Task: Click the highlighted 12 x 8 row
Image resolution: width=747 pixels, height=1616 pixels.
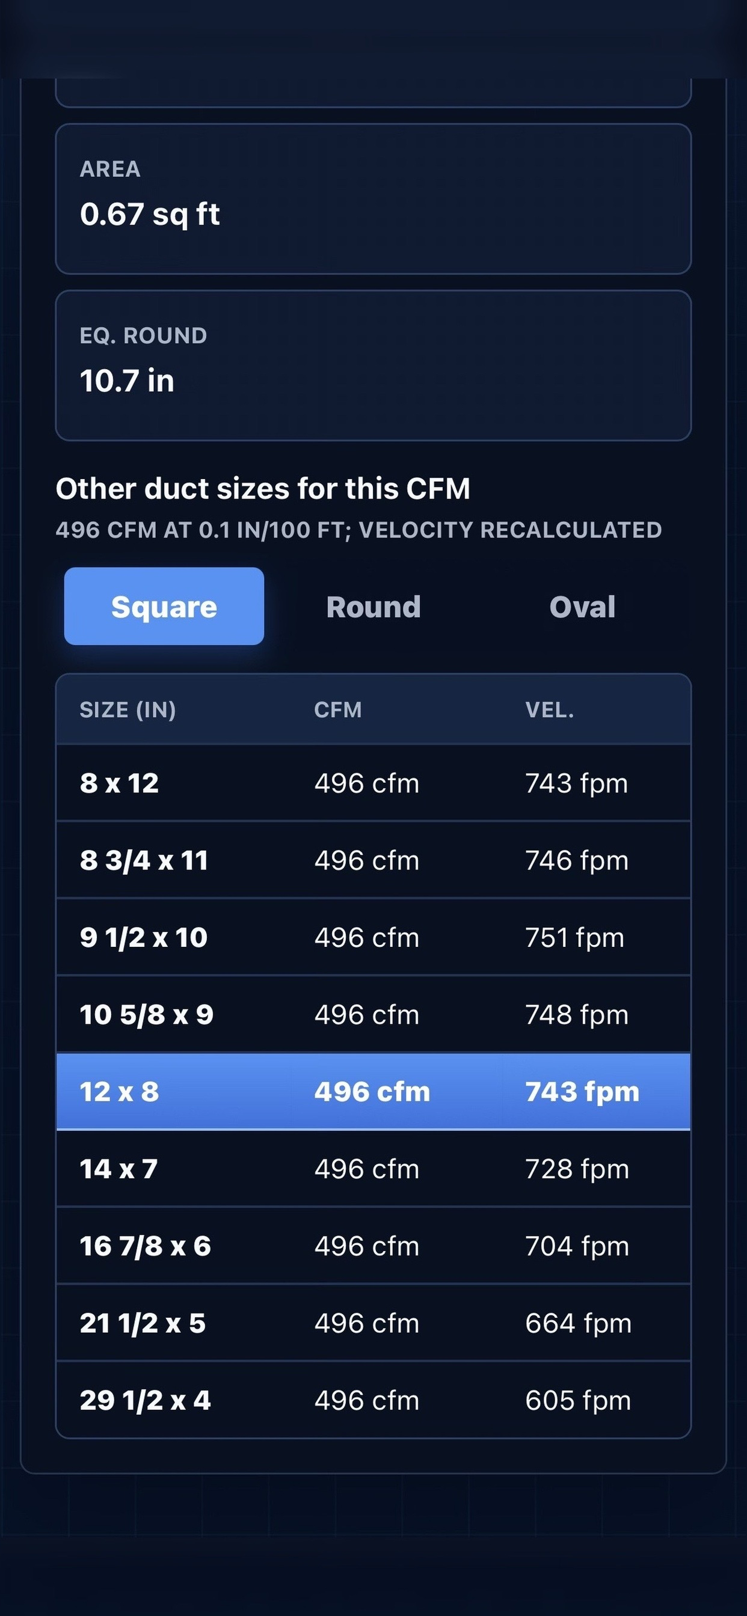Action: pos(373,1092)
